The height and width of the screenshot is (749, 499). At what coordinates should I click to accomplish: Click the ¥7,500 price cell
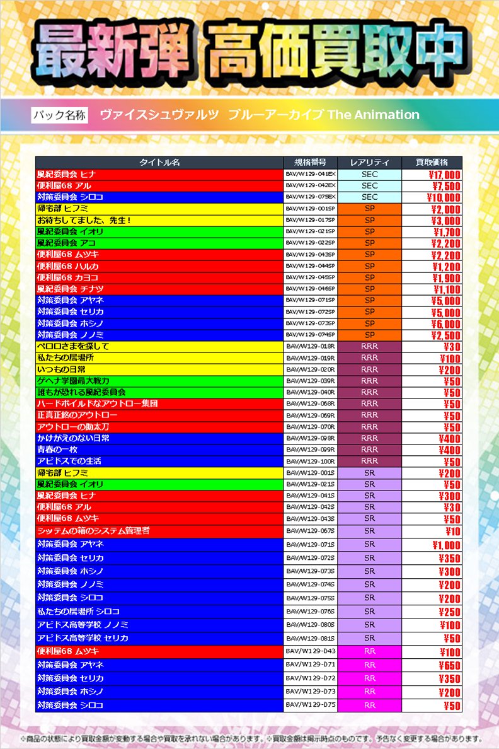(432, 186)
